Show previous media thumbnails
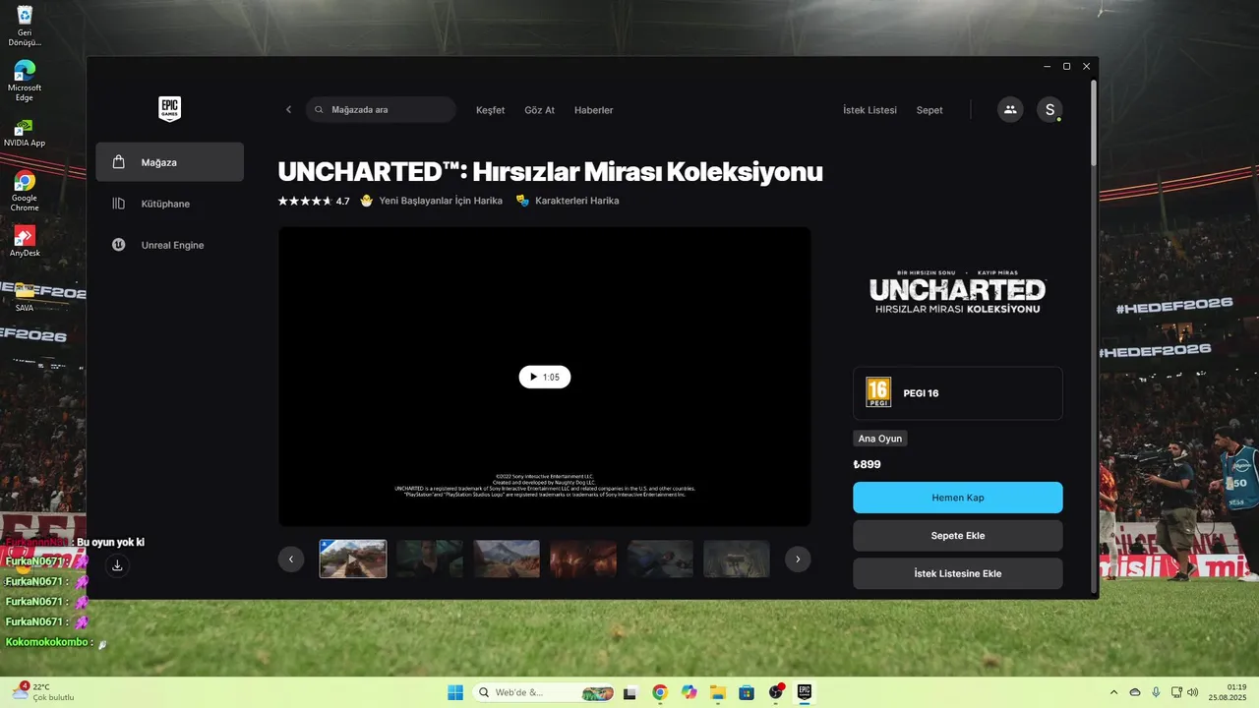Image resolution: width=1259 pixels, height=708 pixels. [x=291, y=559]
